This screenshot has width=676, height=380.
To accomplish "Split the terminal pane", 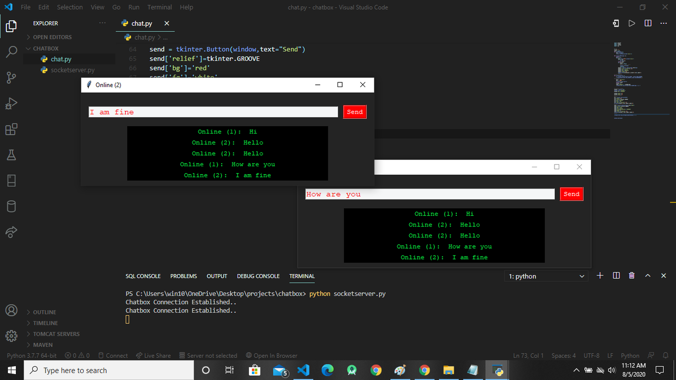I will click(x=616, y=275).
